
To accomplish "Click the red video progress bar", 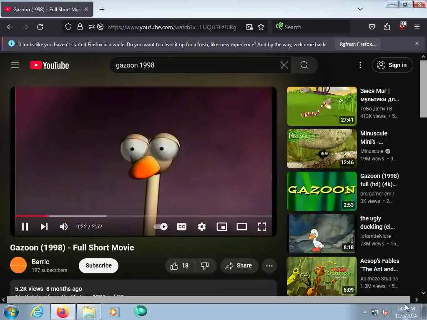I will coord(32,216).
